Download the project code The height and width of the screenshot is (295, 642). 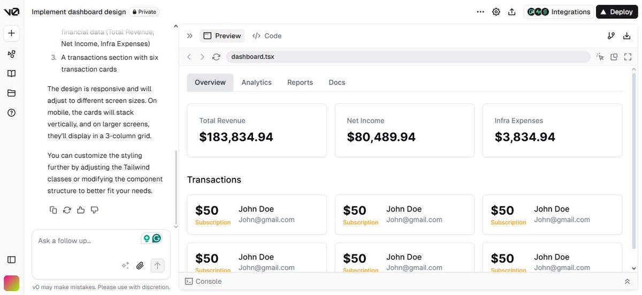(x=626, y=36)
